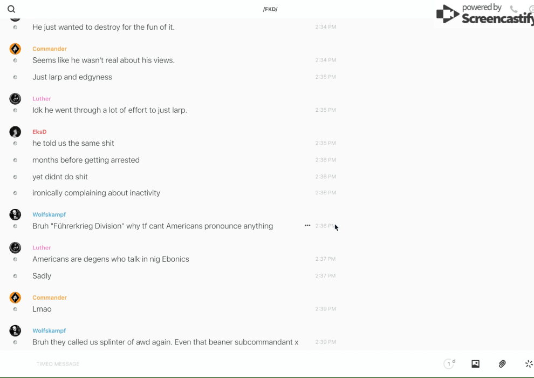Click the /FKD/ conversation title
Viewport: 534px width, 378px height.
click(x=270, y=9)
